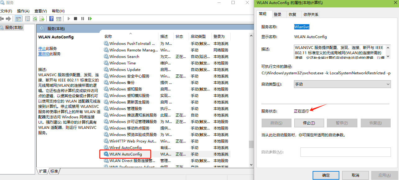Screen dimensions: 399x180
Task: Toggle the console tree pane icon
Action: (x=18, y=19)
